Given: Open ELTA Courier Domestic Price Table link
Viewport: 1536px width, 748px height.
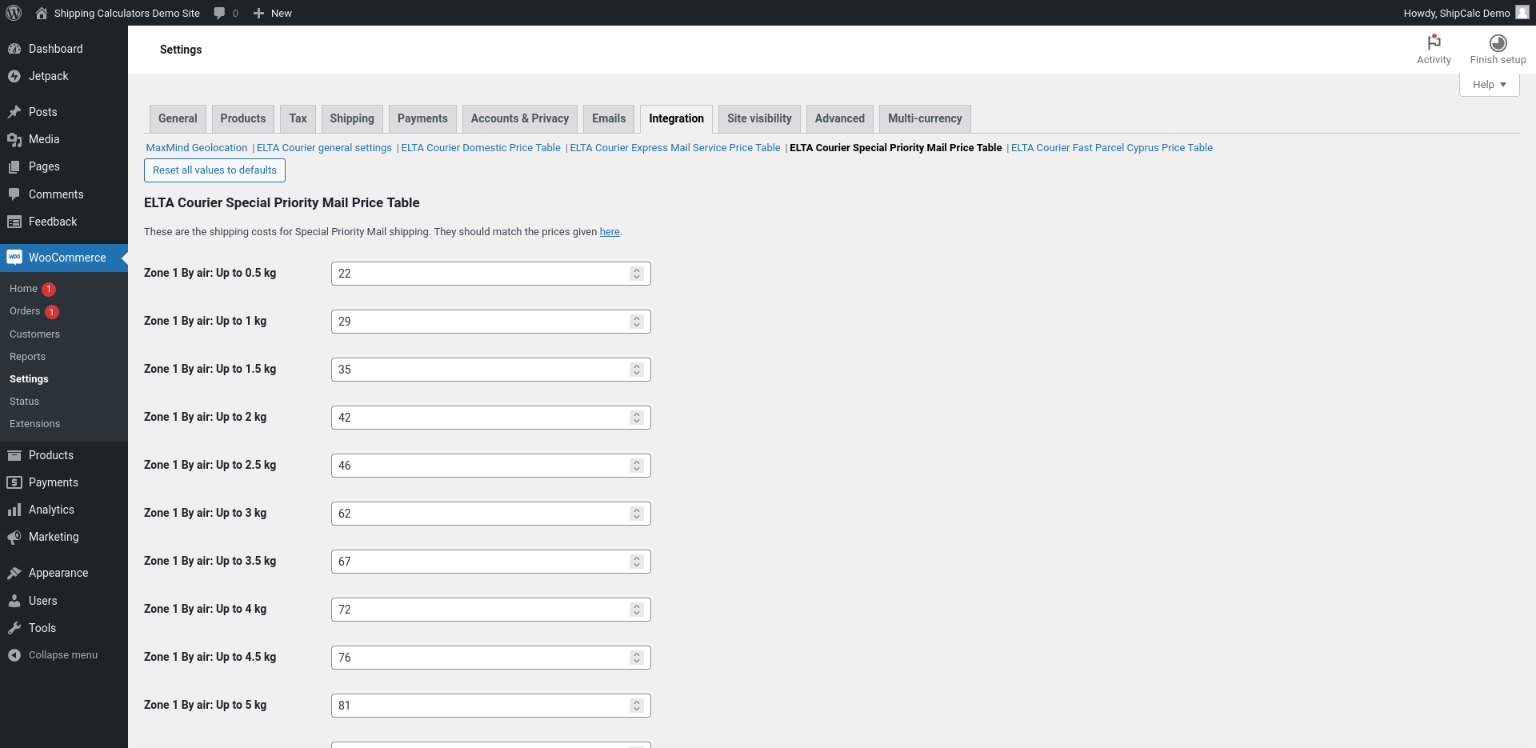Looking at the screenshot, I should [x=481, y=148].
